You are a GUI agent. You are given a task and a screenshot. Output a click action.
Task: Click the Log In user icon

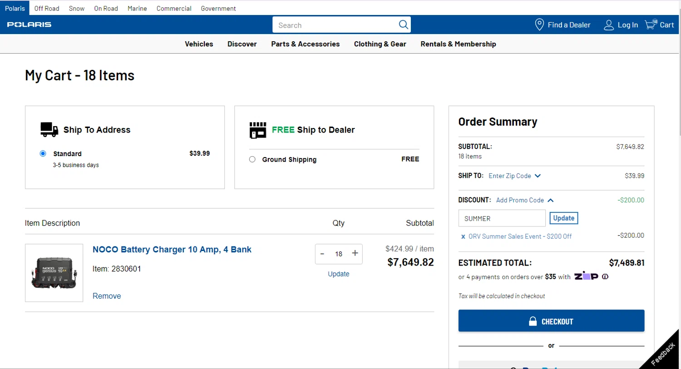(x=609, y=25)
